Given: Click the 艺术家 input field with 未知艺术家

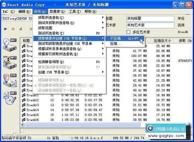Looking at the screenshot, I should (x=150, y=25).
